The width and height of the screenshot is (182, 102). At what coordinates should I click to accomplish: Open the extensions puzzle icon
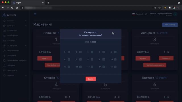click(x=170, y=8)
